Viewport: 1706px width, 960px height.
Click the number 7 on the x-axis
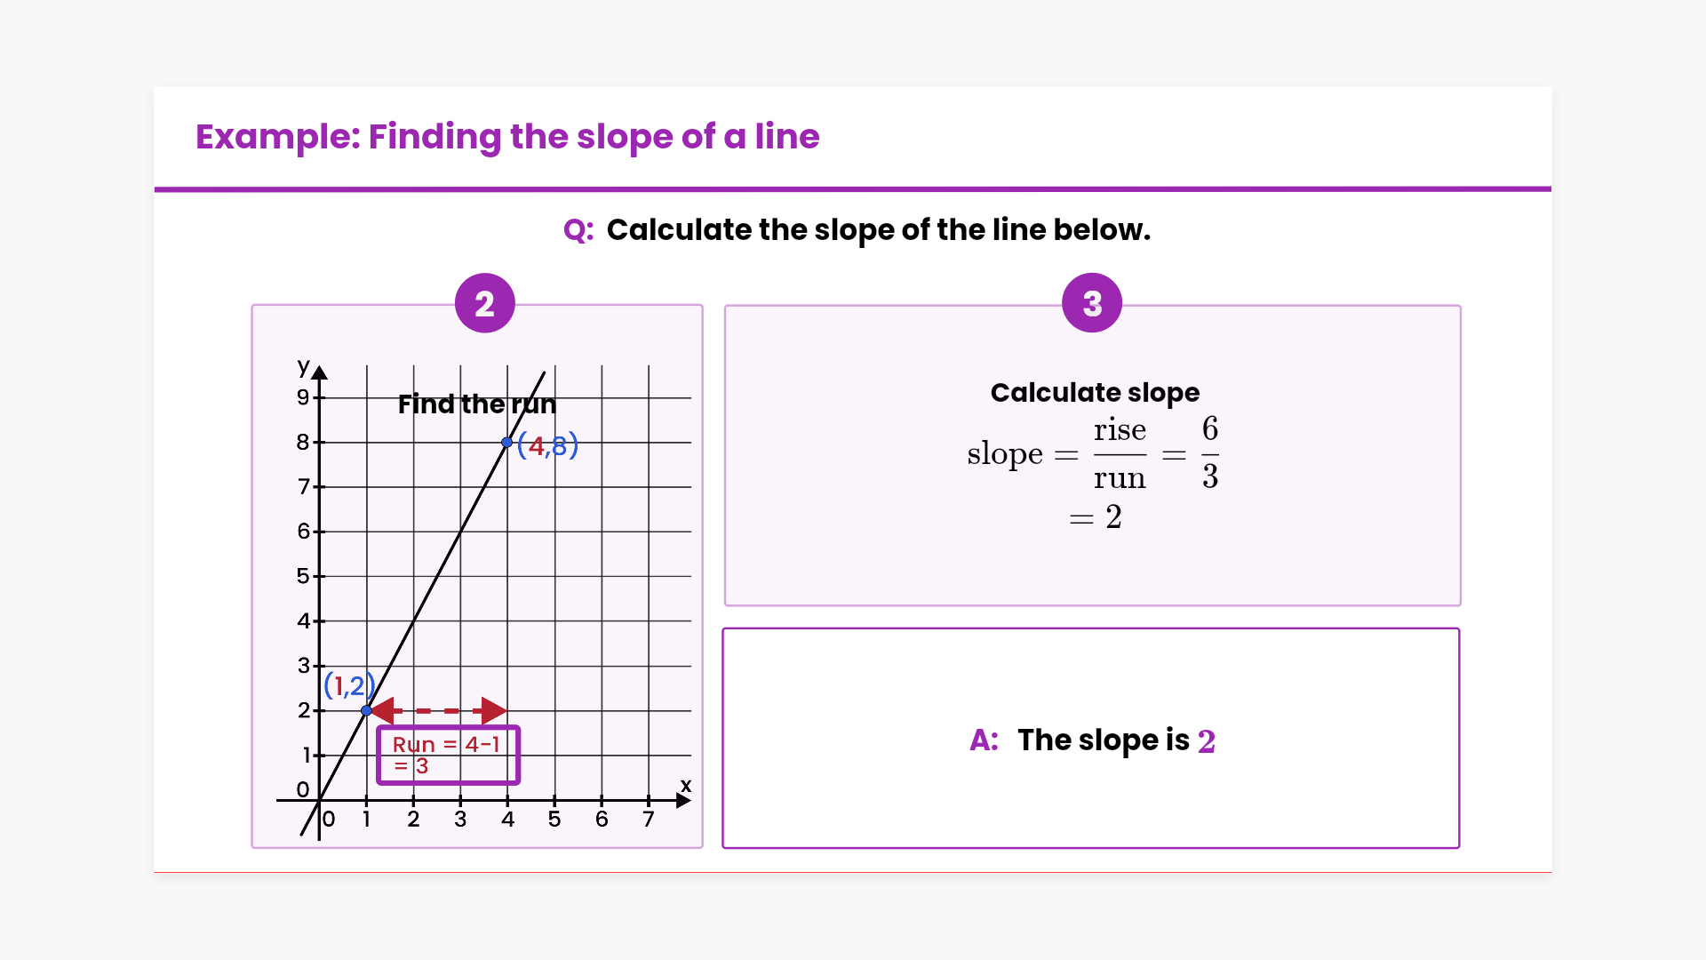click(649, 820)
